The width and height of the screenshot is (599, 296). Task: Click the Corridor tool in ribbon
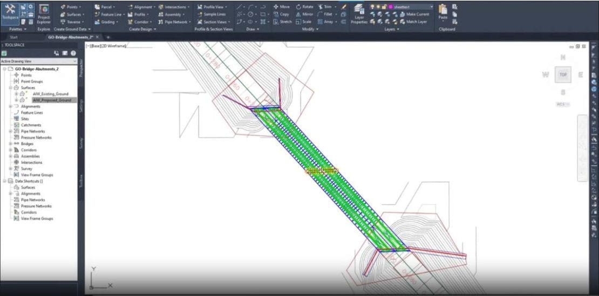(139, 22)
